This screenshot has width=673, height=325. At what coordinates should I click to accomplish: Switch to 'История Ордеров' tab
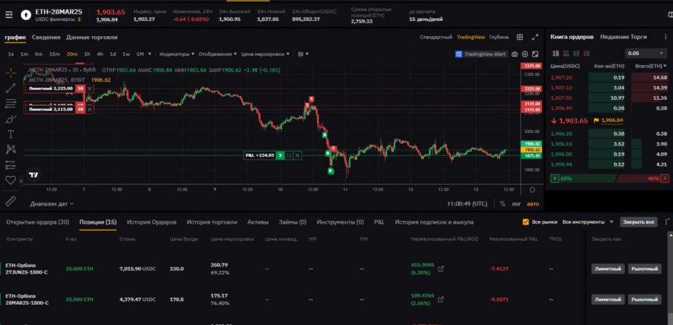152,222
